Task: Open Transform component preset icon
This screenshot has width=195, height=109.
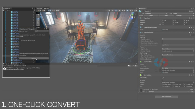Action: (x=192, y=18)
